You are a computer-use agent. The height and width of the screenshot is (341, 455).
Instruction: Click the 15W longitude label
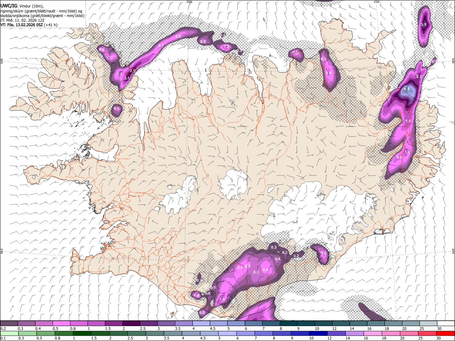tap(376, 2)
